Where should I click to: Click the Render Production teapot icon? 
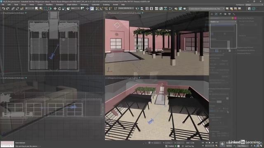coord(185,8)
